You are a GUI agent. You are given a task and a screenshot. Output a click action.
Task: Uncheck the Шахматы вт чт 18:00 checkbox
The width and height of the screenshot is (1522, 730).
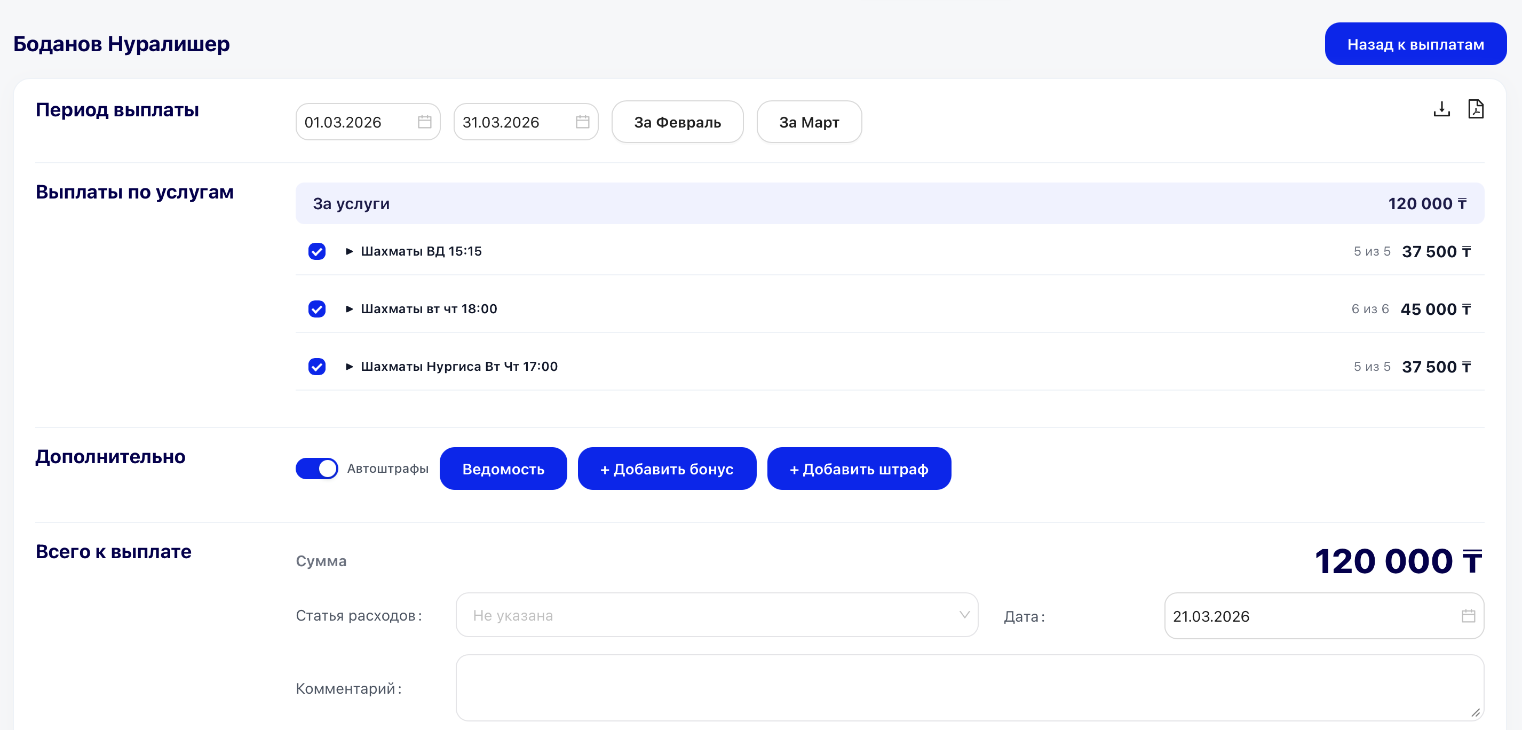(x=316, y=309)
